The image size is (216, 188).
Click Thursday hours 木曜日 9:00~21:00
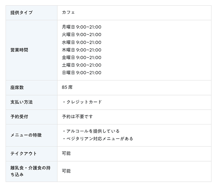pos(82,50)
